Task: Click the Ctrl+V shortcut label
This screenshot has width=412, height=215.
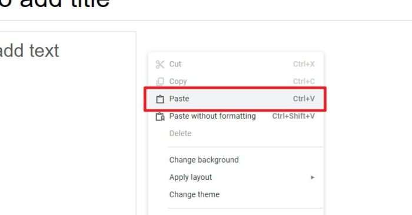Action: click(304, 99)
